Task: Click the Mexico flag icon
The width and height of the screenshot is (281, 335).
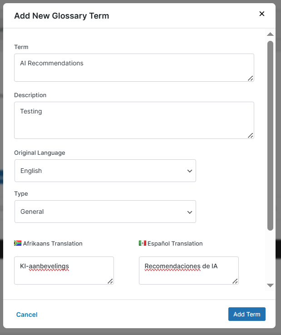Action: tap(142, 243)
